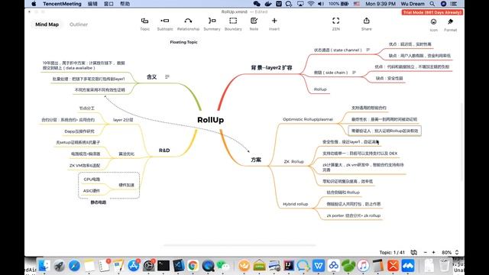Open the Wi-Fi status menu
The width and height of the screenshot is (489, 275).
pyautogui.click(x=311, y=4)
